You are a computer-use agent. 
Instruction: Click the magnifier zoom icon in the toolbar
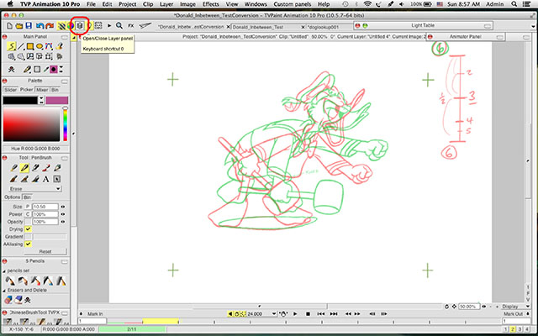pyautogui.click(x=119, y=26)
